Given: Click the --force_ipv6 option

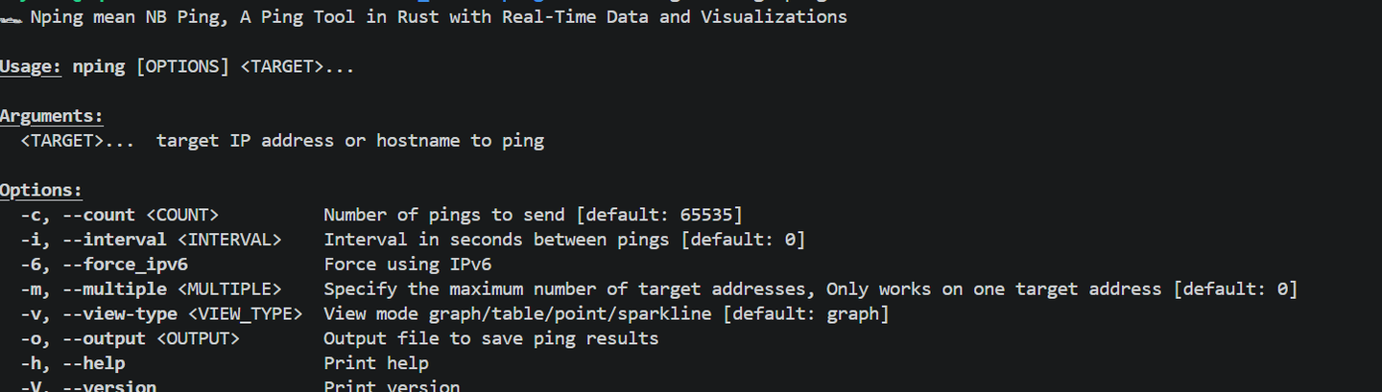Looking at the screenshot, I should (126, 265).
